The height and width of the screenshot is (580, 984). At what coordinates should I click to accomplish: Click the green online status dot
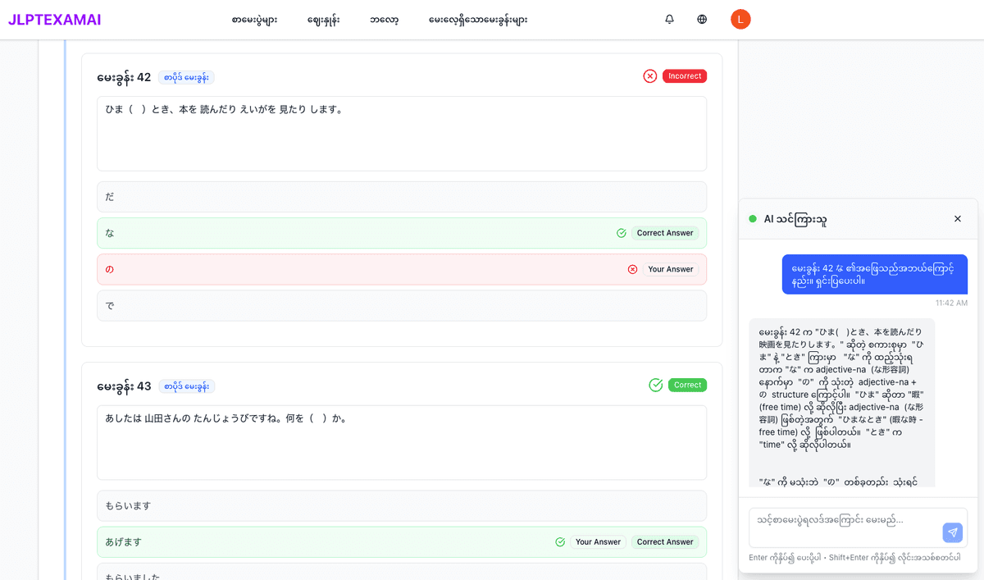pos(753,219)
